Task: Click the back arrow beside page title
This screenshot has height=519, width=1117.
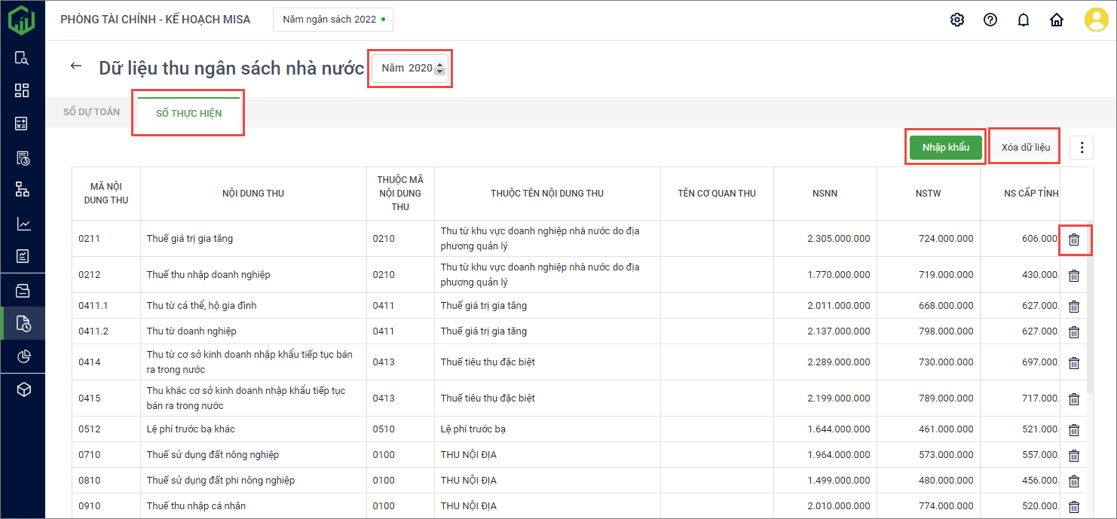Action: [75, 66]
